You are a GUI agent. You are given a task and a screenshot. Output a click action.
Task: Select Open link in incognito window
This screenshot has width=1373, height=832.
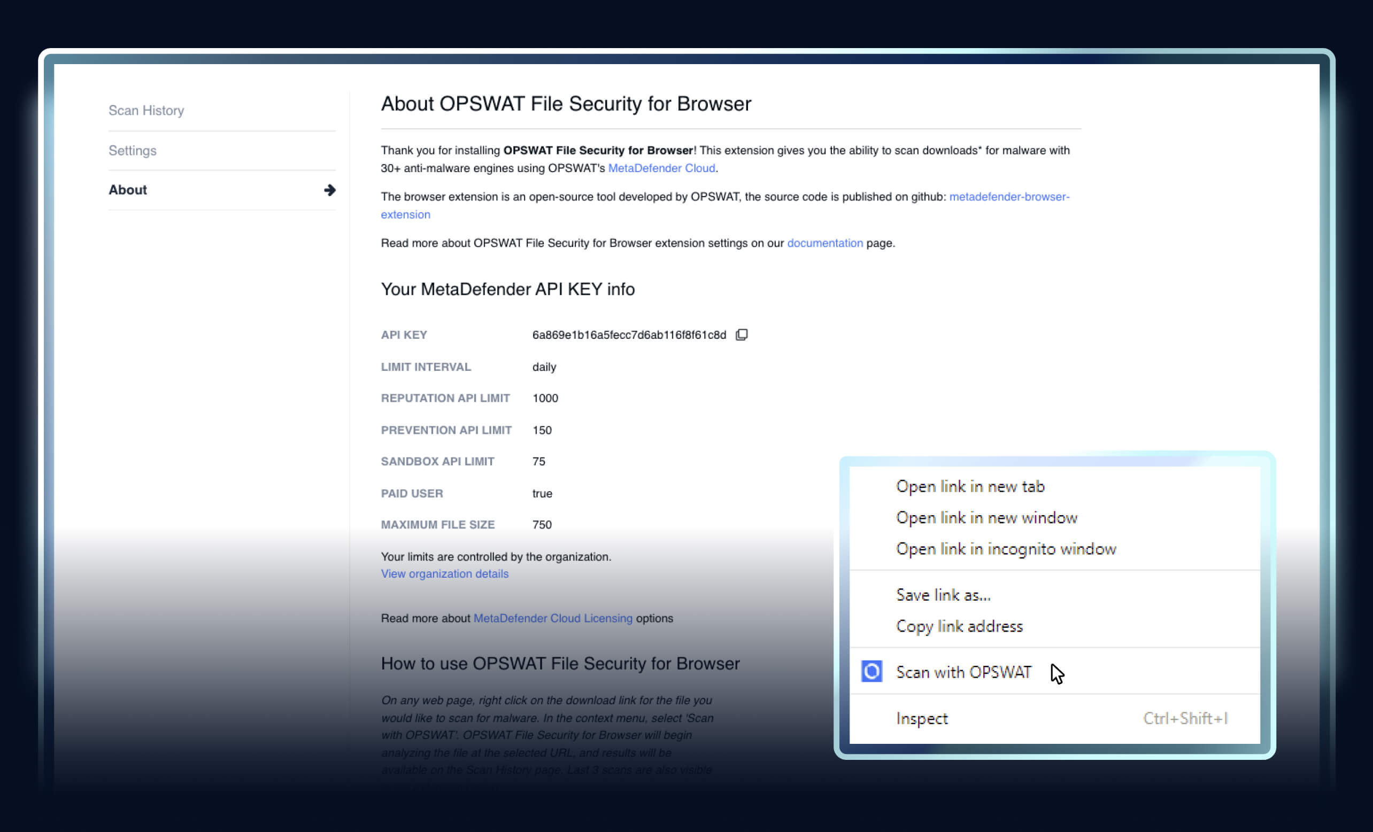tap(1006, 549)
